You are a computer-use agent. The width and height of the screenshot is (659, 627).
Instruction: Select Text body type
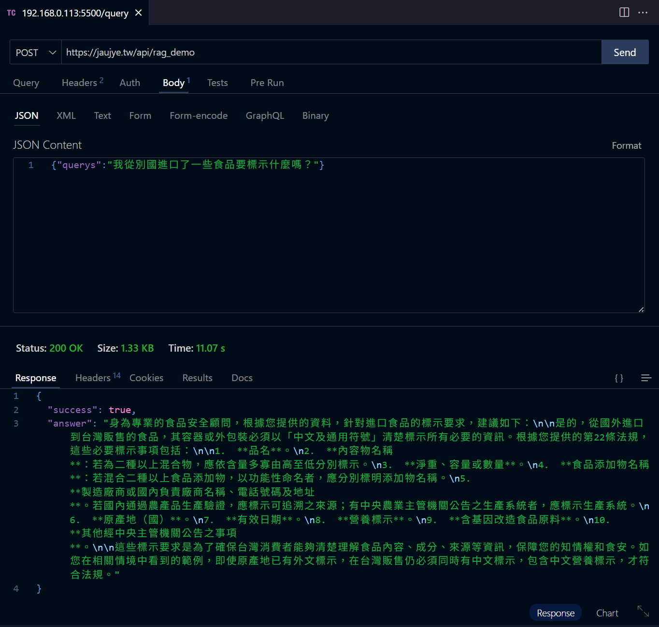click(102, 115)
